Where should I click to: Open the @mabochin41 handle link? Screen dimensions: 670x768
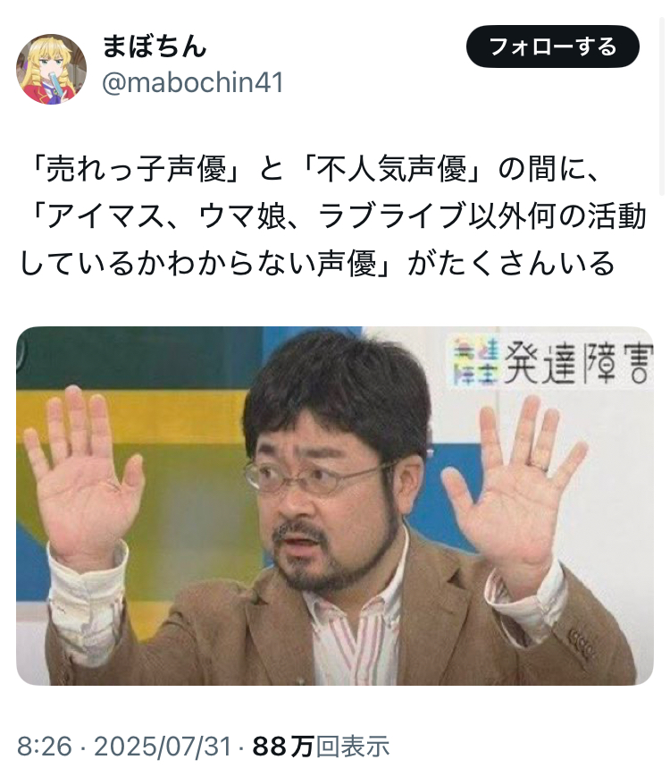pos(193,82)
